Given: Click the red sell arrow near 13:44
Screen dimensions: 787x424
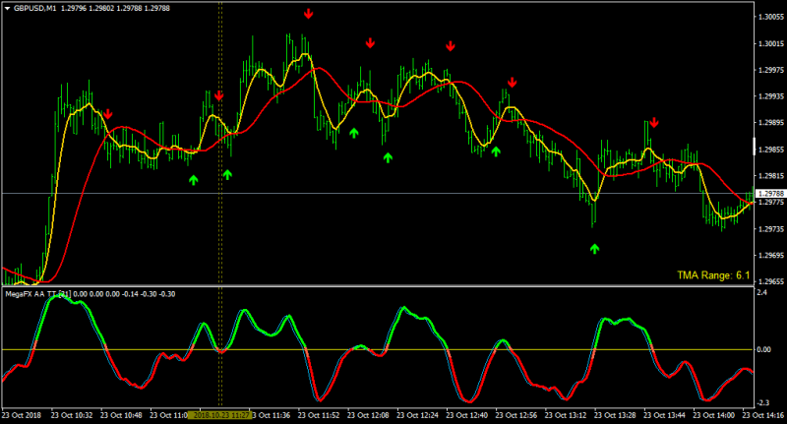Looking at the screenshot, I should pos(654,122).
